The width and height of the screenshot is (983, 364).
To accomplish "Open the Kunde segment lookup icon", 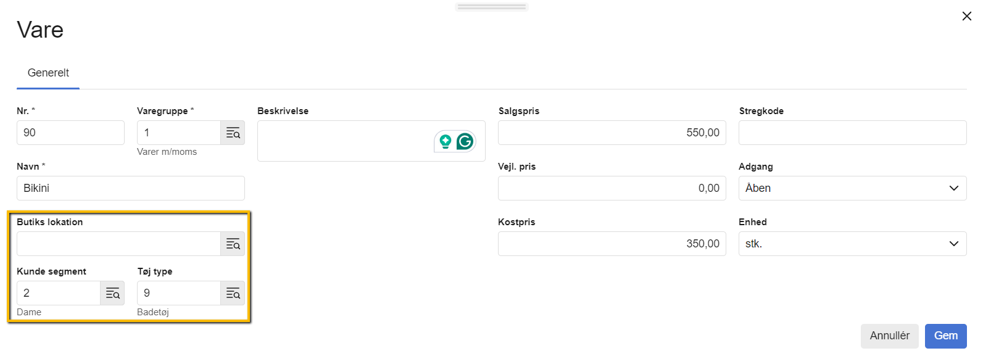I will pyautogui.click(x=112, y=293).
